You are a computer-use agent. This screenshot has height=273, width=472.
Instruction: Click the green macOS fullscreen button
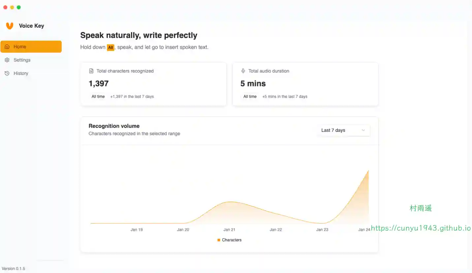coord(19,7)
